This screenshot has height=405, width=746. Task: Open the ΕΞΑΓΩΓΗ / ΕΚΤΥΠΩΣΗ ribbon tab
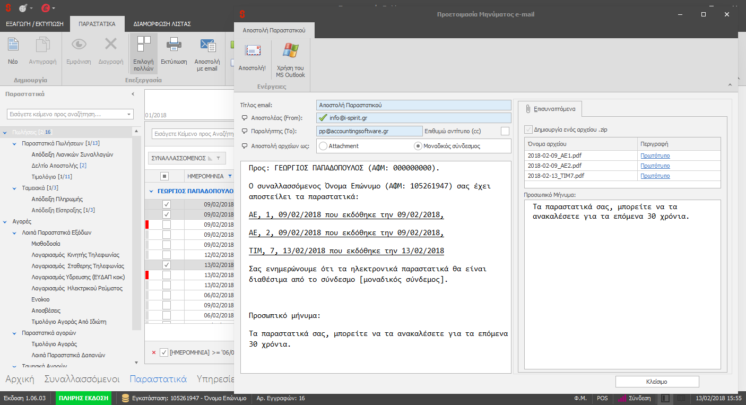[34, 24]
